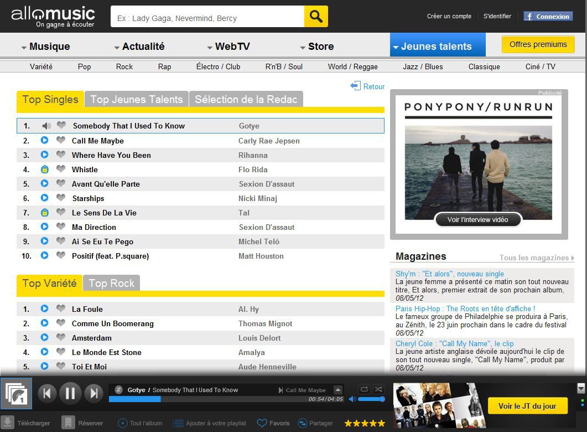This screenshot has width=587, height=432.
Task: Play Positif (feat. P.square)
Action: pyautogui.click(x=45, y=255)
